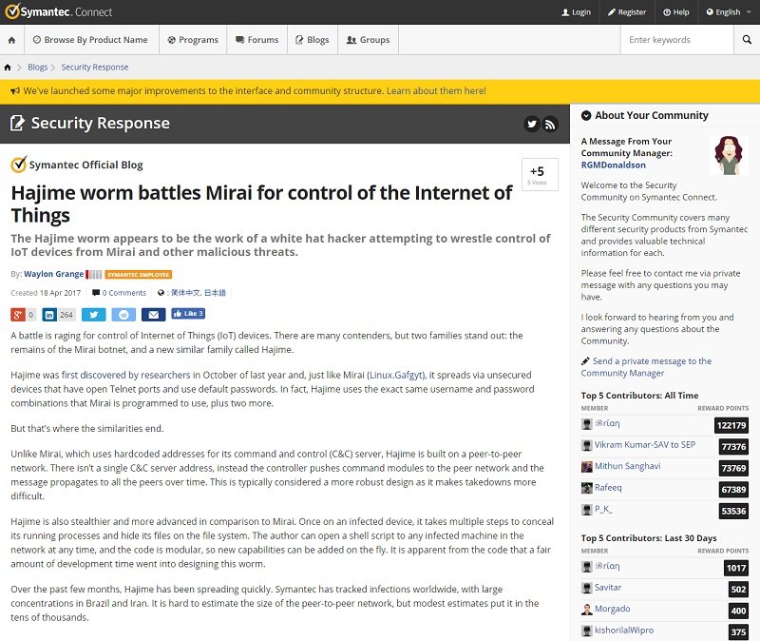The height and width of the screenshot is (641, 760).
Task: Upvote the article using the +5 votes box
Action: coord(540,174)
